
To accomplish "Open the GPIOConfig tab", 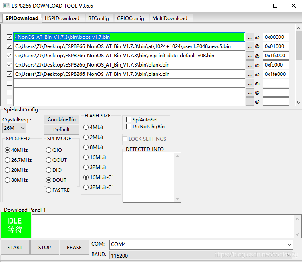I will (x=131, y=18).
